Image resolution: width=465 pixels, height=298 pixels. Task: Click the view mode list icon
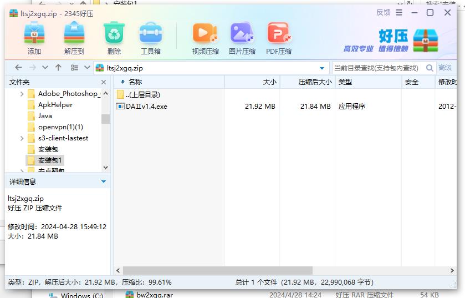pyautogui.click(x=74, y=68)
